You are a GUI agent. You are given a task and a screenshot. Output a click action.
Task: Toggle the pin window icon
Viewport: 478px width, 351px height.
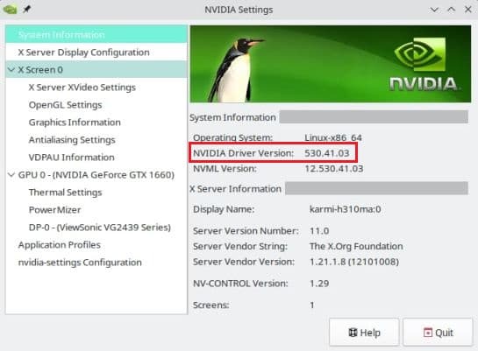click(27, 10)
